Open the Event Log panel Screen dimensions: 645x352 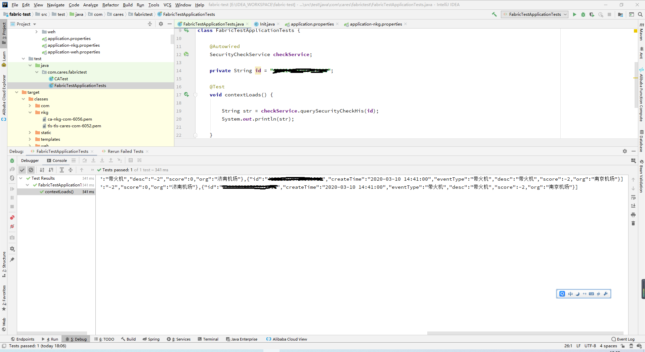(x=623, y=339)
